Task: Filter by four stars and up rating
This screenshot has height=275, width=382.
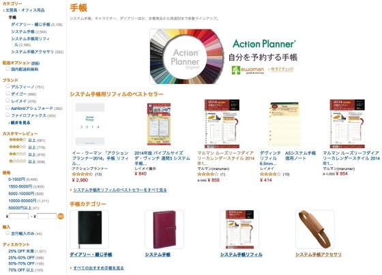Action: (27, 140)
